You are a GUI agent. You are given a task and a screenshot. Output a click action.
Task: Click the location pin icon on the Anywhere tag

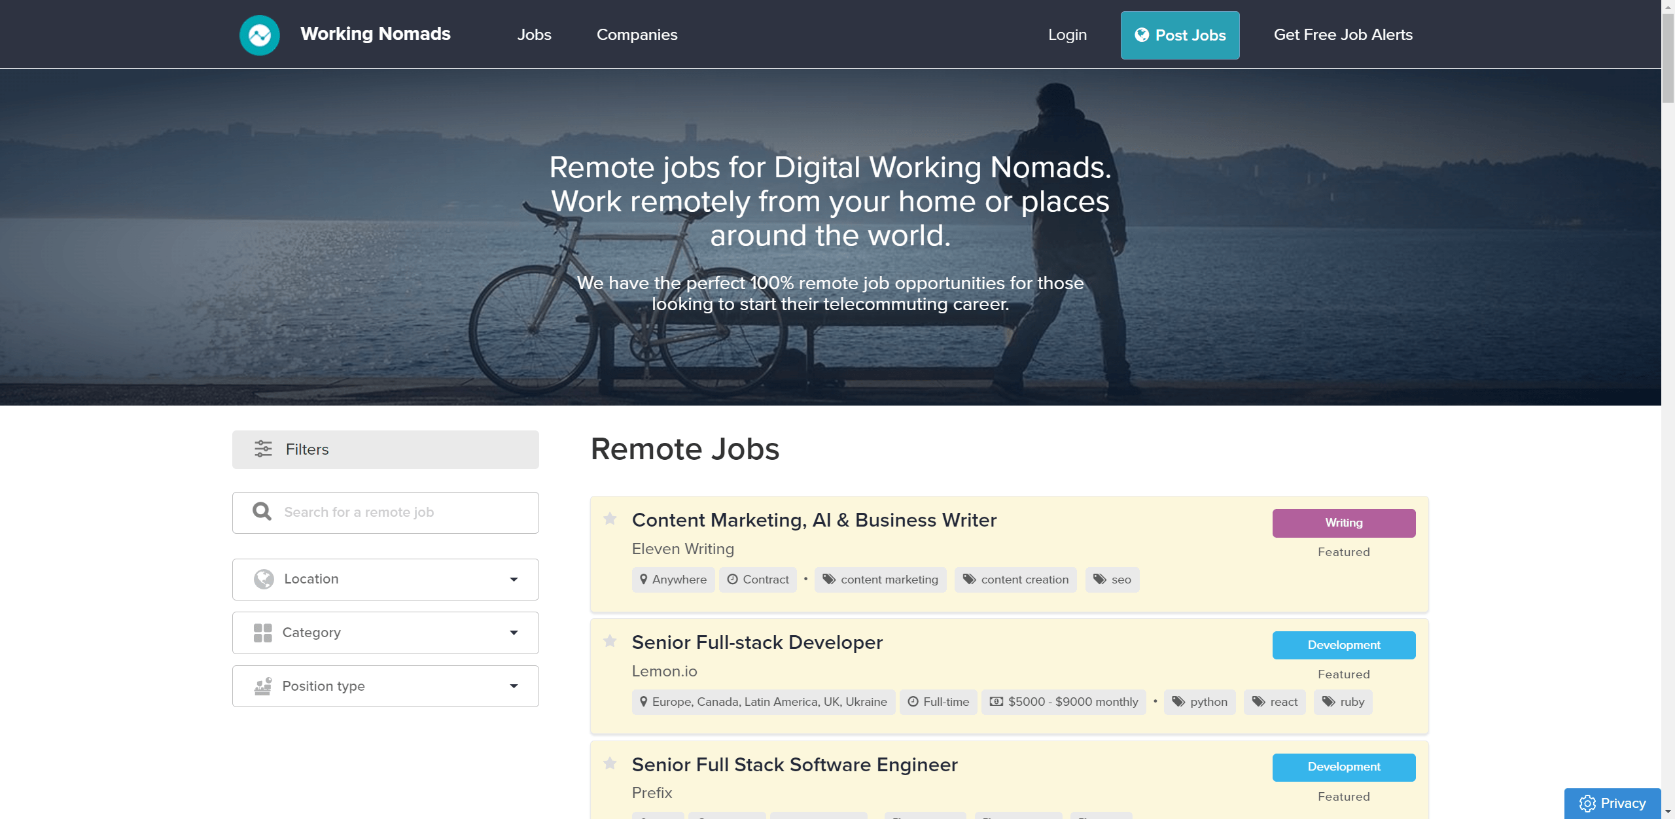(643, 580)
